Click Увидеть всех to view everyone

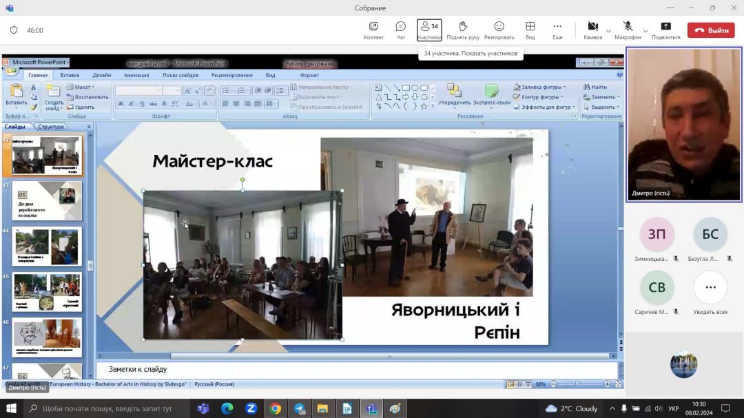(710, 288)
